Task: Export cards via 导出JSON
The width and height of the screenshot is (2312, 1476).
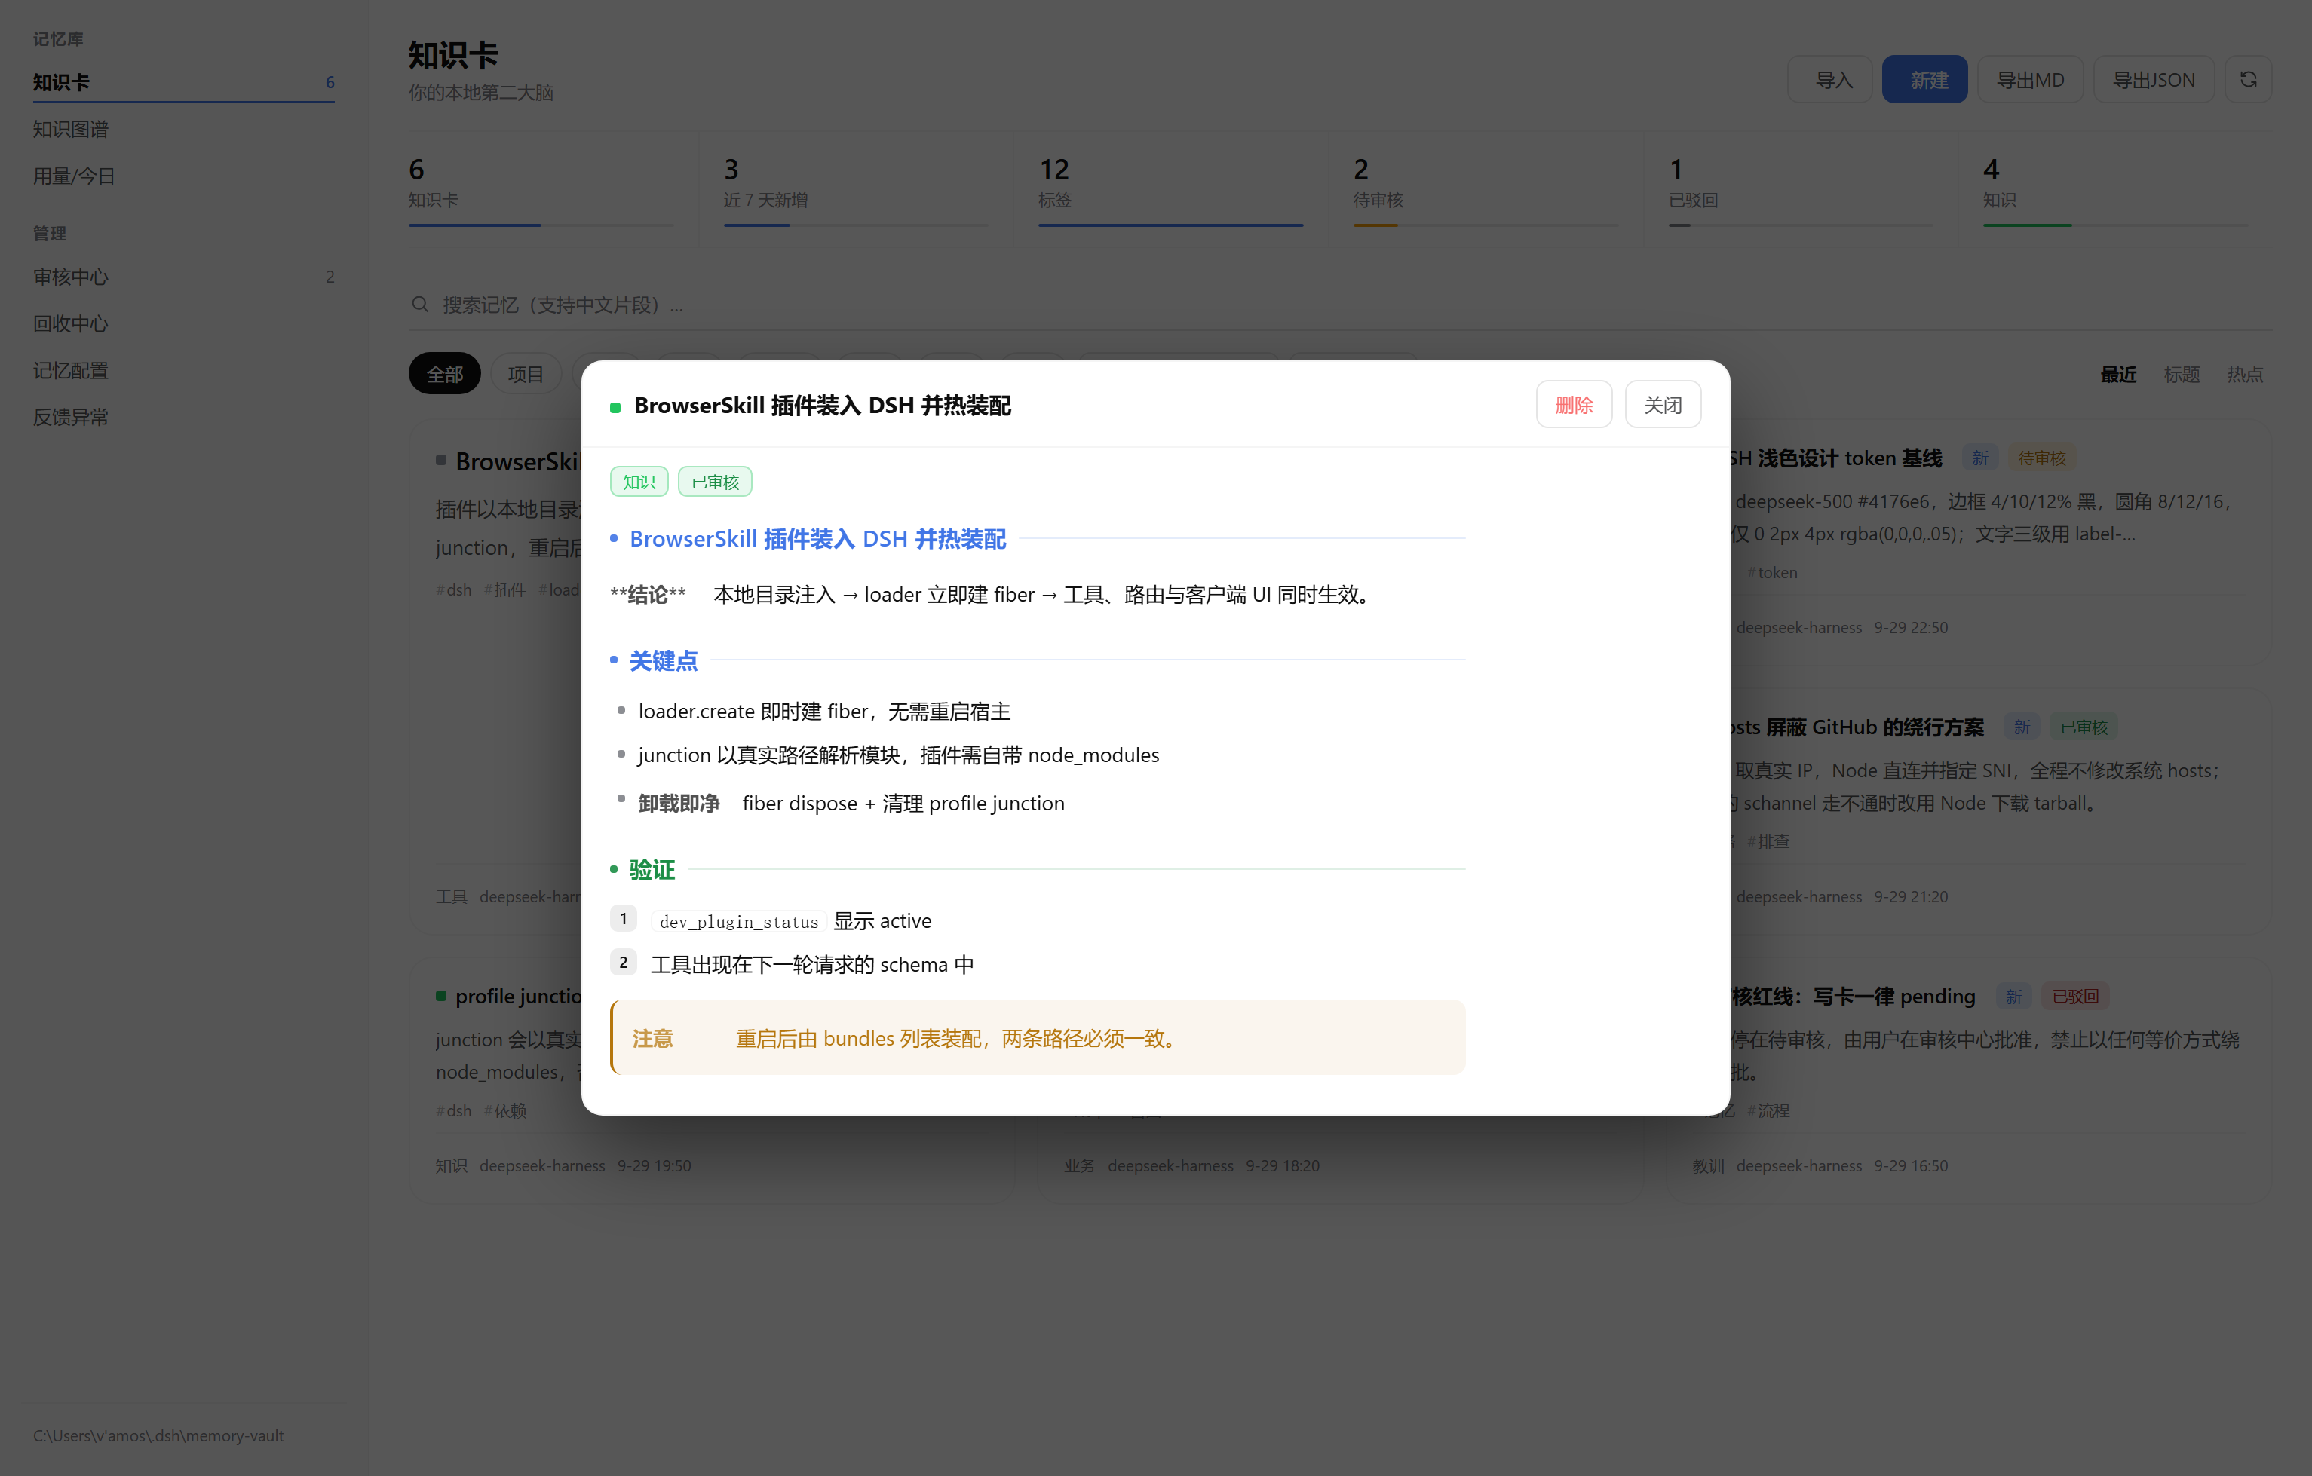Action: (x=2153, y=80)
